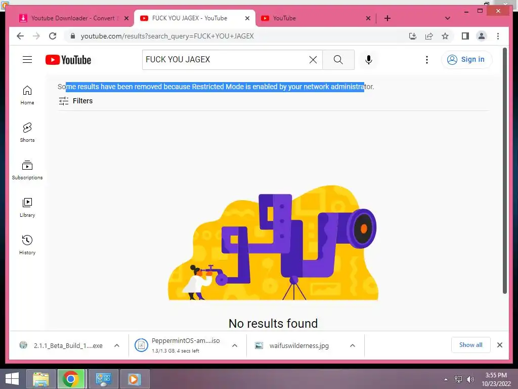Viewport: 518px width, 389px height.
Task: Open Subscriptions in YouTube sidebar
Action: point(27,170)
